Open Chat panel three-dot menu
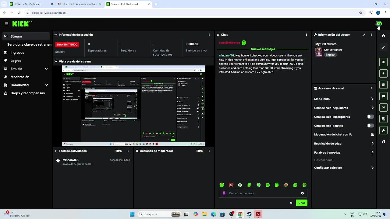Image resolution: width=390 pixels, height=219 pixels. tap(306, 35)
